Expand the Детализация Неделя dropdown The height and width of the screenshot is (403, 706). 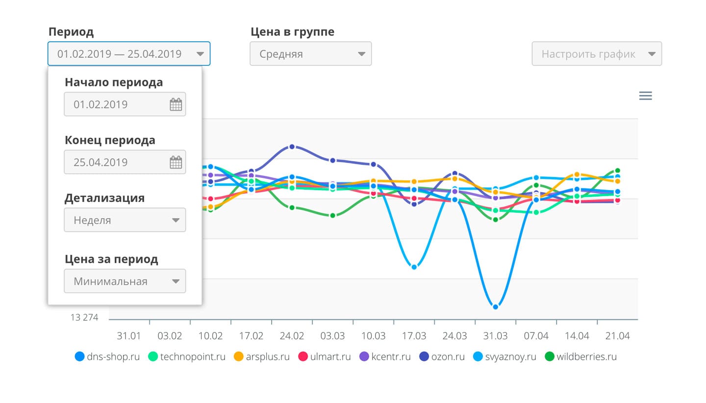[125, 220]
